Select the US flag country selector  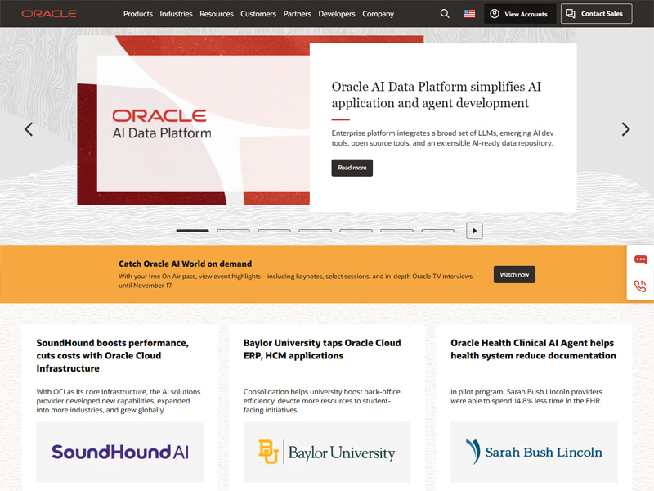click(x=468, y=14)
